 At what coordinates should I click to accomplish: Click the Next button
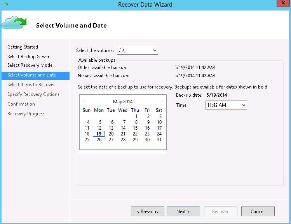point(183,212)
